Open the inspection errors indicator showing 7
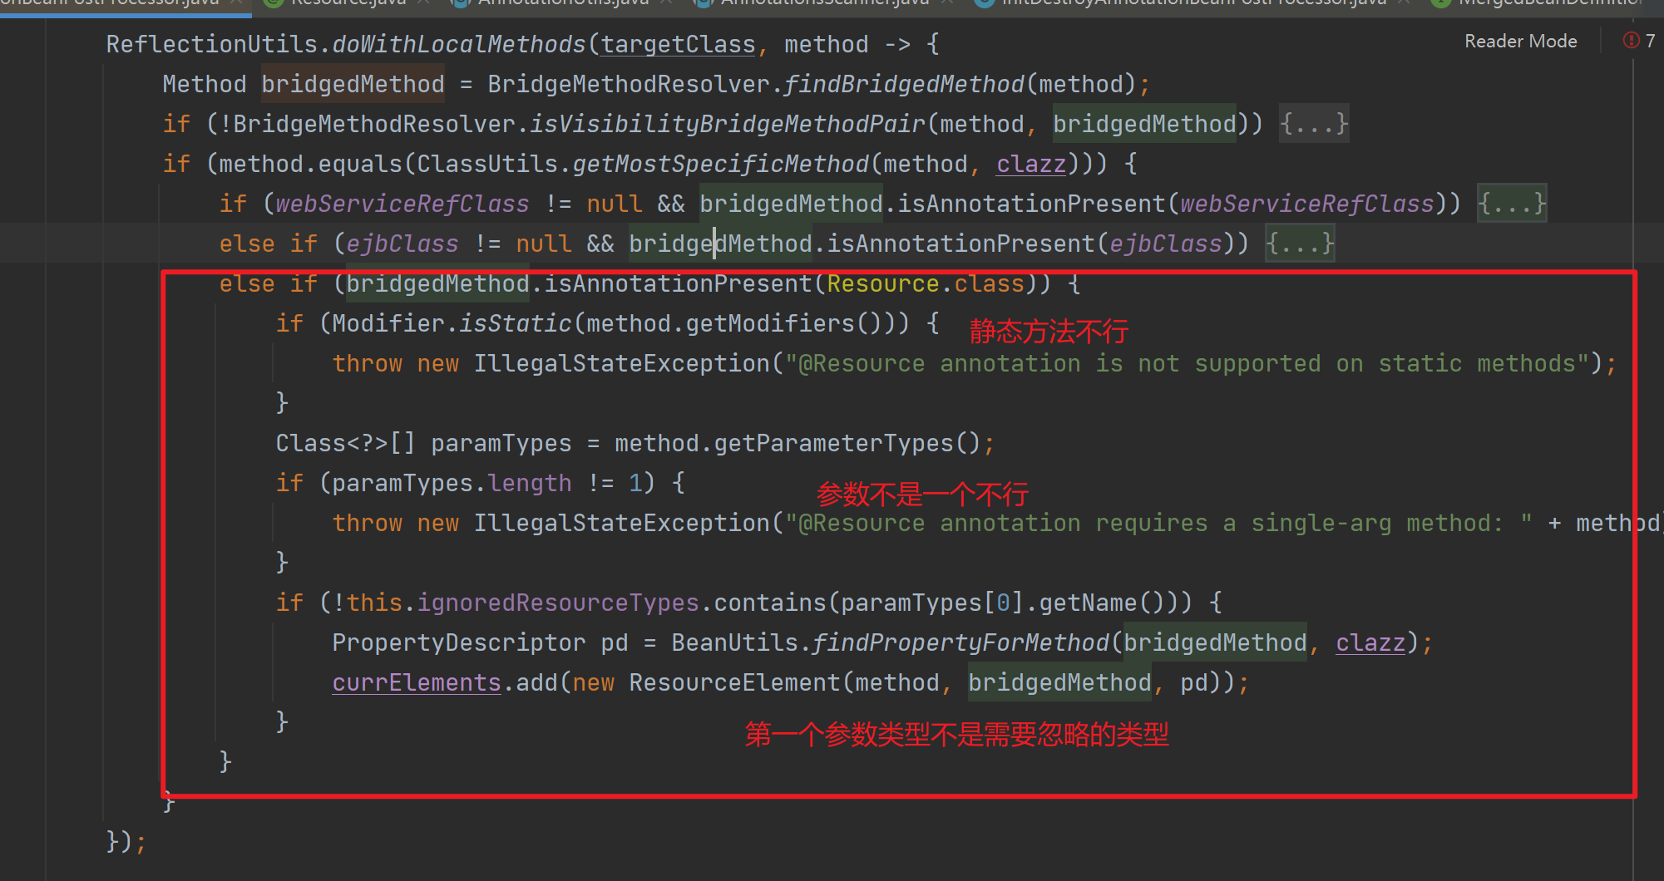Viewport: 1664px width, 881px height. [1639, 41]
